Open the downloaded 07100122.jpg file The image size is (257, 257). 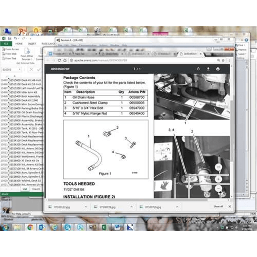[x=62, y=207]
